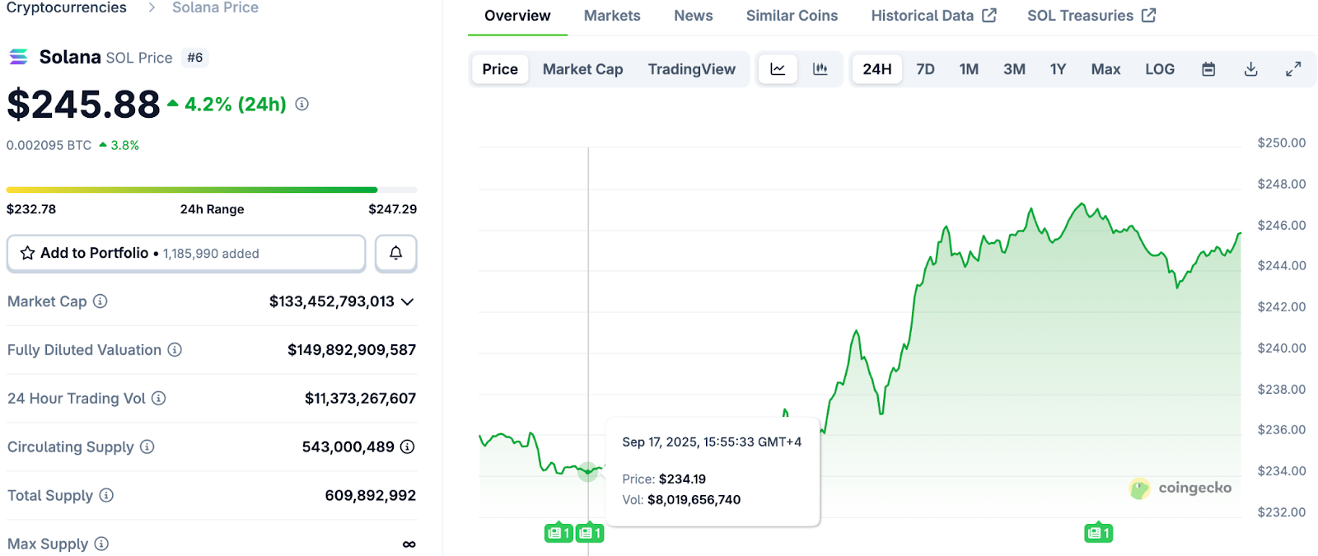Expand chart to fullscreen icon
The image size is (1318, 556).
pos(1293,69)
